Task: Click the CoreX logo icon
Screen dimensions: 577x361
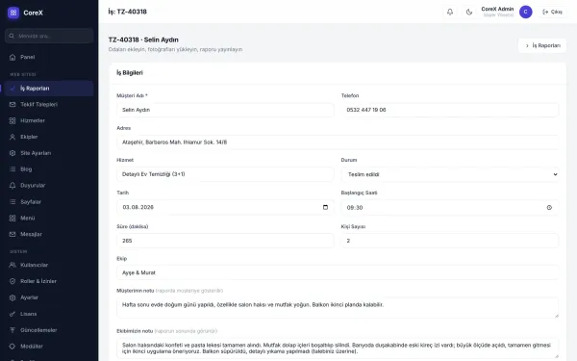Action: click(13, 13)
